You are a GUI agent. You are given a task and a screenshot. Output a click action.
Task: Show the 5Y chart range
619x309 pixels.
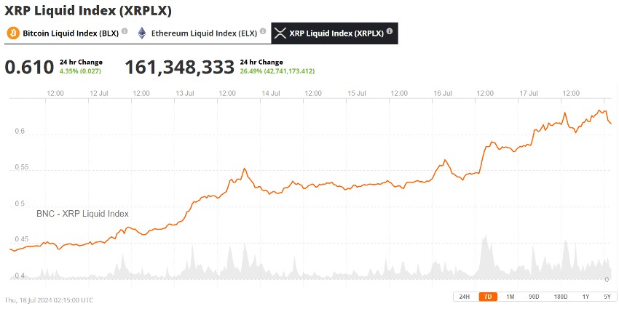607,297
